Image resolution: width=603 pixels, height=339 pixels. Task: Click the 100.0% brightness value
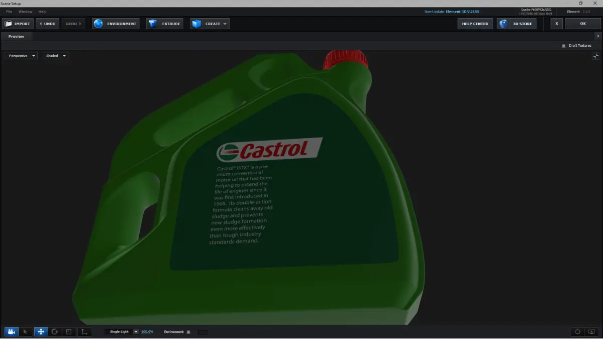(147, 332)
